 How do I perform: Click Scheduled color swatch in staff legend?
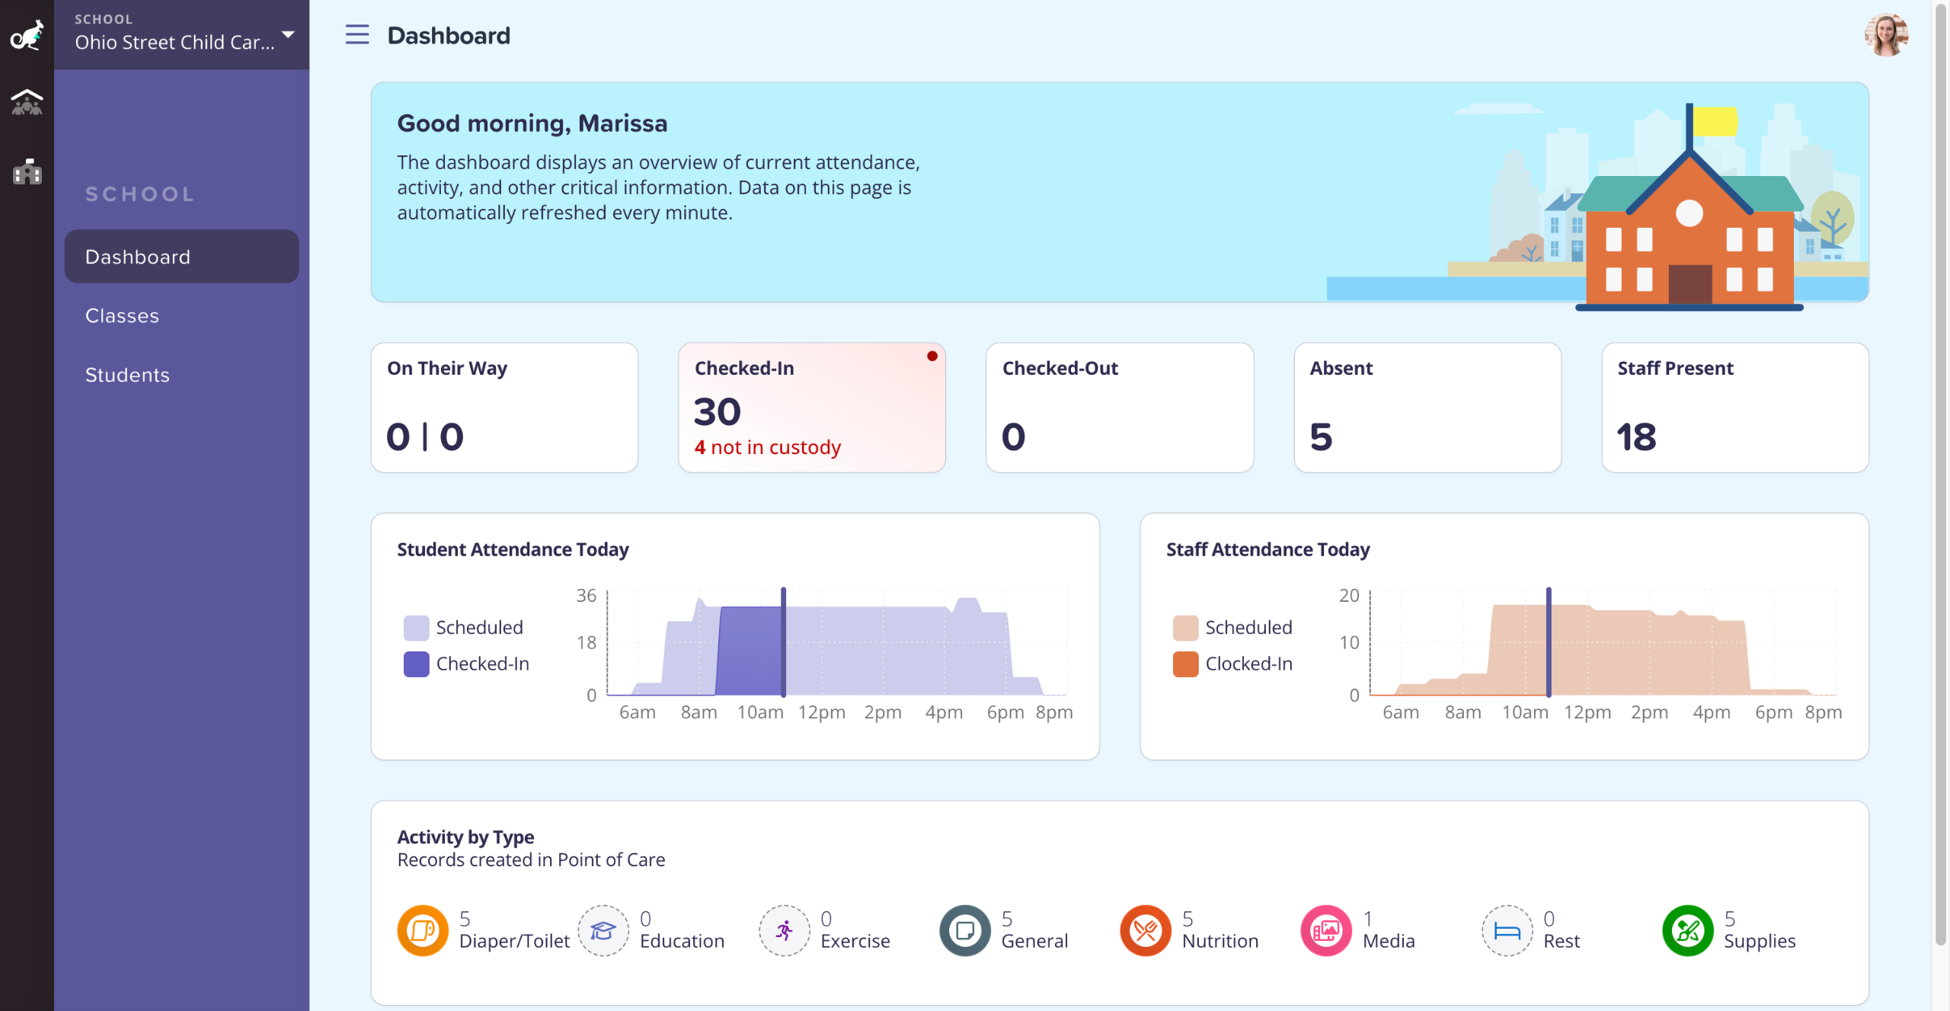pyautogui.click(x=1185, y=628)
